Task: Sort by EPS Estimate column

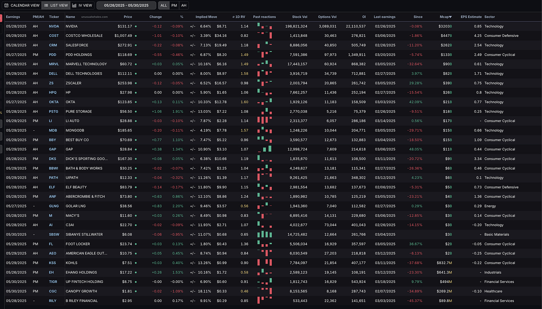Action: coord(471,17)
